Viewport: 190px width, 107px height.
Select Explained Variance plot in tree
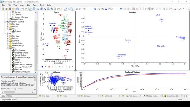[22, 53]
